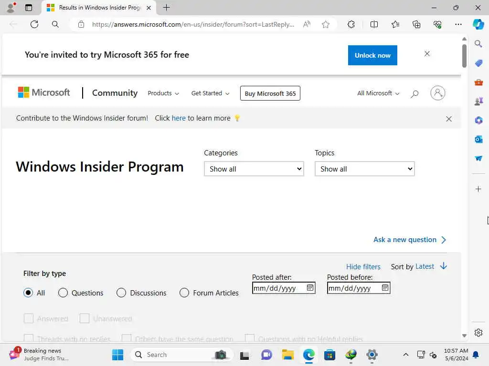Check the Unanswered checkbox
This screenshot has height=366, width=489.
(84, 318)
